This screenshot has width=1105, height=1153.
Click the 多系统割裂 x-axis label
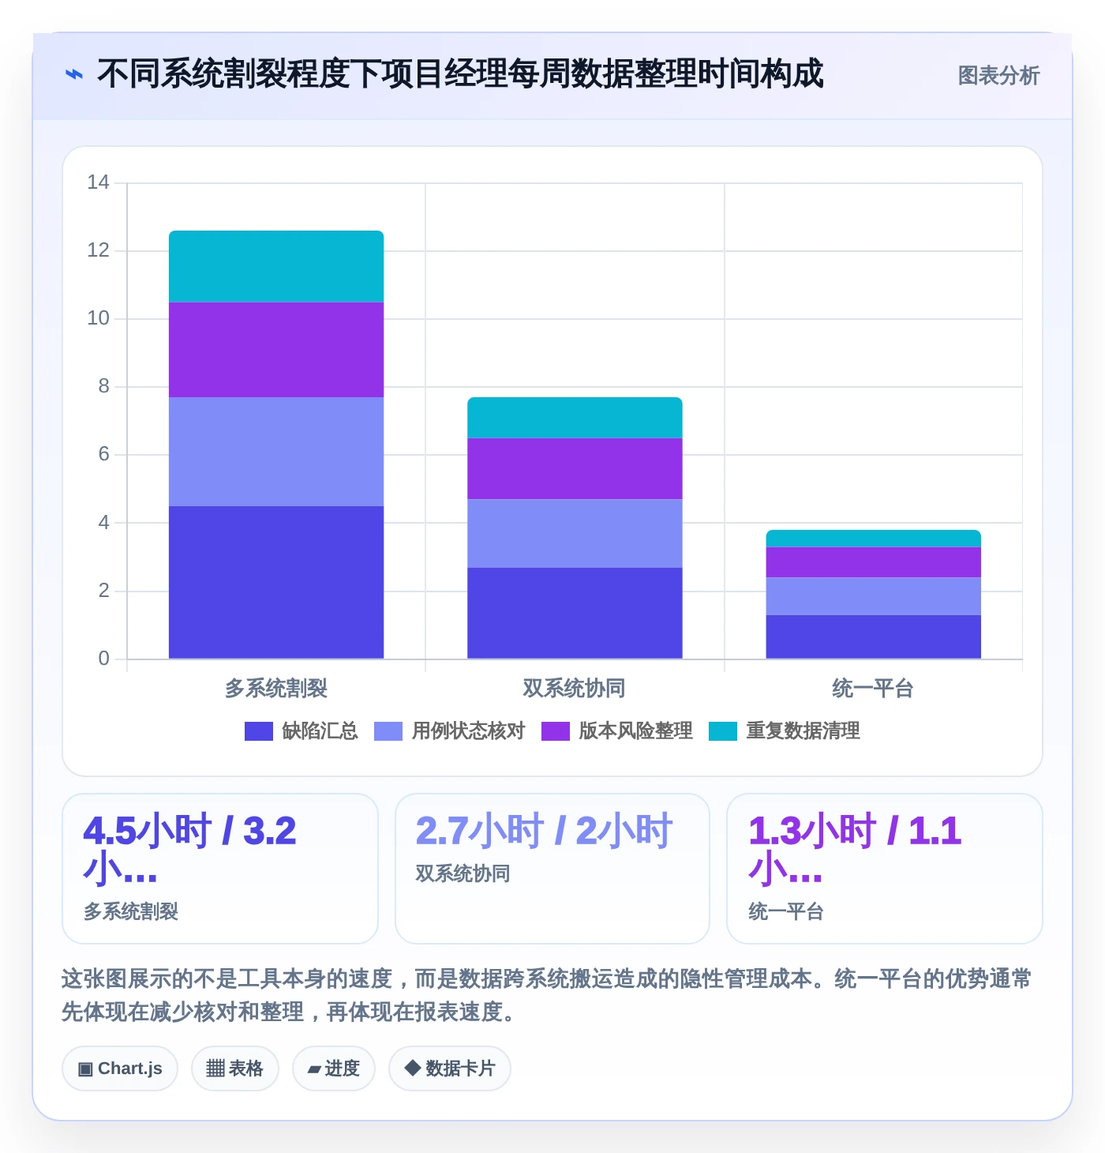coord(276,689)
